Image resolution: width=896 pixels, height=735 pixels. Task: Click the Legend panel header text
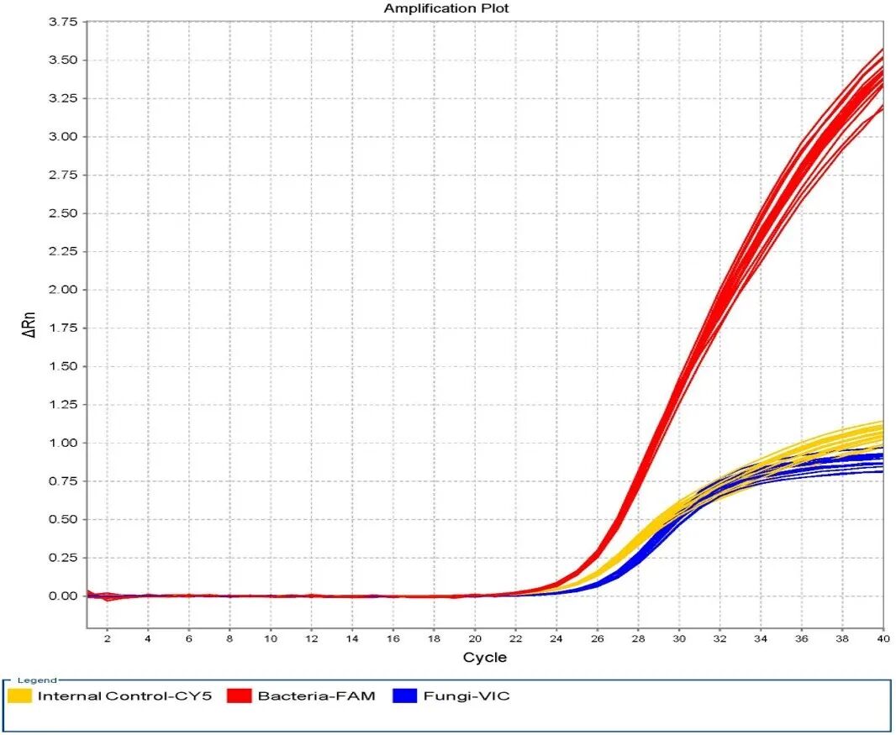pos(36,680)
